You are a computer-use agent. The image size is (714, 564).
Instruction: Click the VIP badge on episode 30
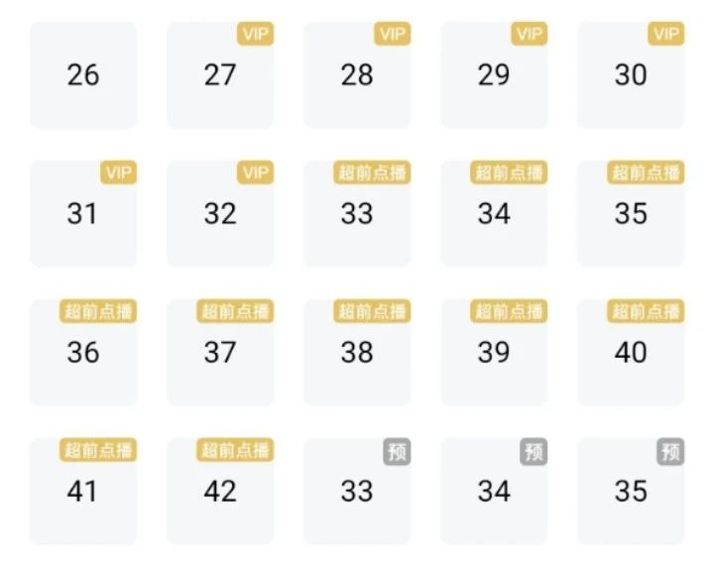[666, 35]
